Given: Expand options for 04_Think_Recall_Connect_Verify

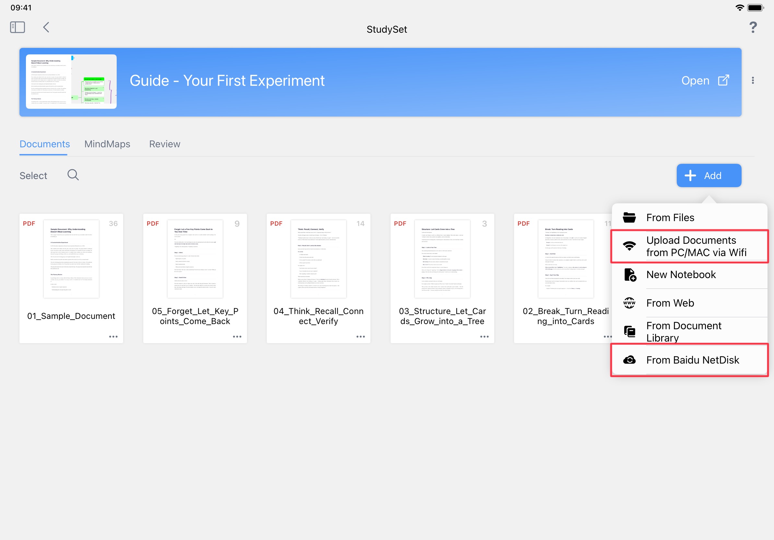Looking at the screenshot, I should (x=360, y=336).
